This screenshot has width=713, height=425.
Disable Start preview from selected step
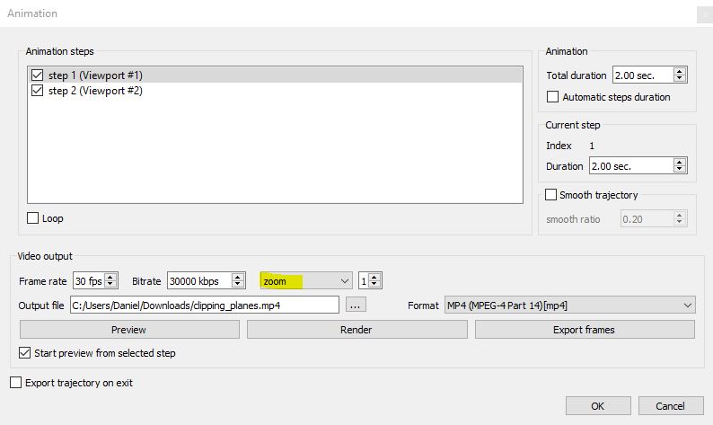click(x=24, y=353)
